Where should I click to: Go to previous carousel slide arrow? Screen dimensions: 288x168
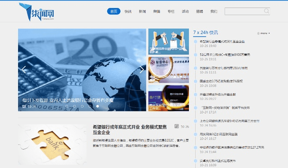[x=24, y=70]
